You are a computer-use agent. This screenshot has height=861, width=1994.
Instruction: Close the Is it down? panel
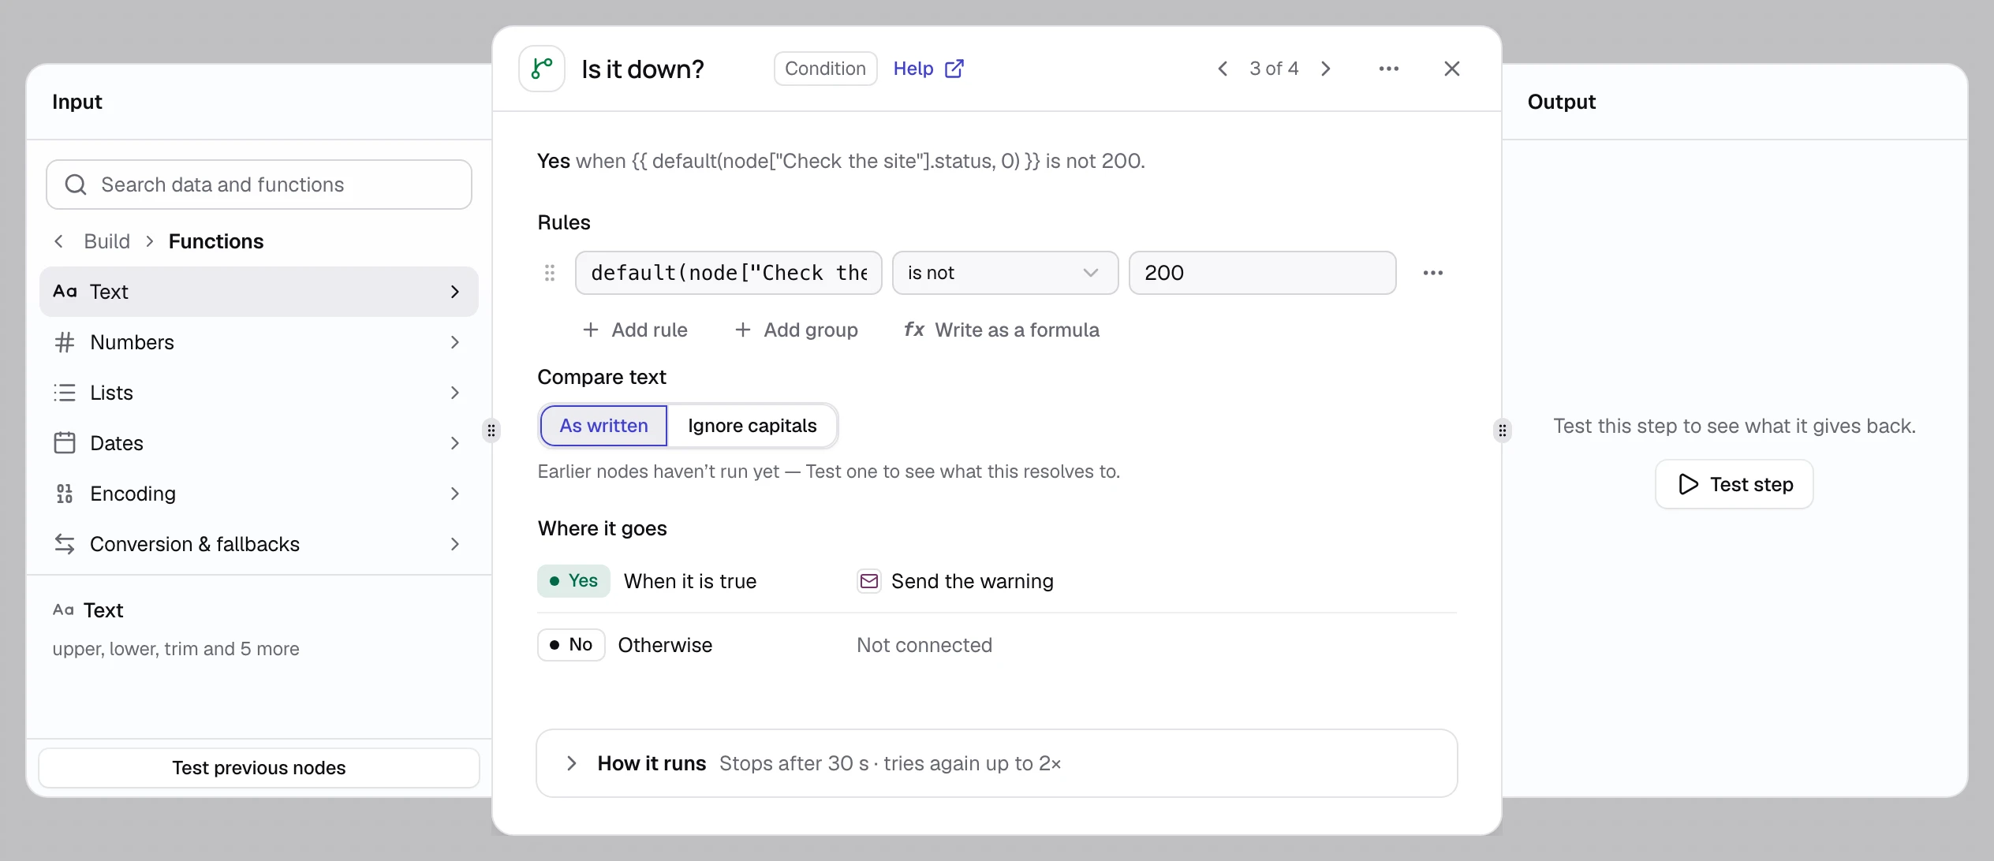(1452, 69)
